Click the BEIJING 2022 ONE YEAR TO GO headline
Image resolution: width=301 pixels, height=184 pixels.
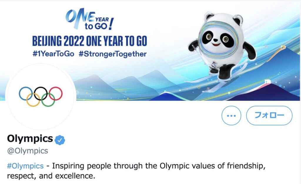tap(89, 41)
